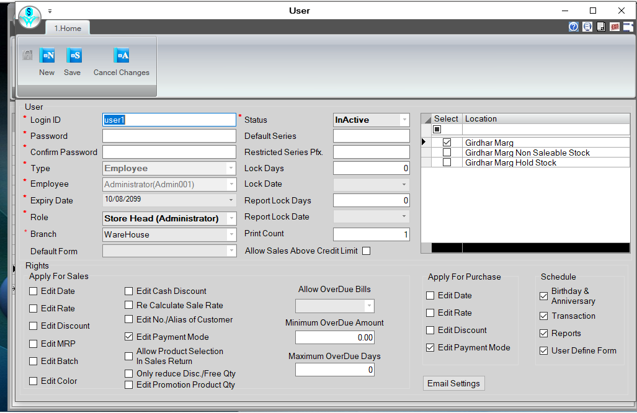Click the Maximum OverDue Days field
Viewport: 637px width, 413px height.
(x=335, y=370)
